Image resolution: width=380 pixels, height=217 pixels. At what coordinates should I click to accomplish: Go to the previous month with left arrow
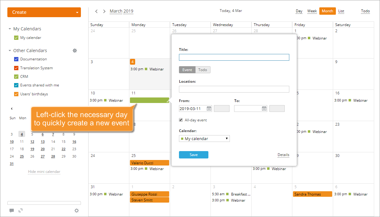tap(97, 11)
